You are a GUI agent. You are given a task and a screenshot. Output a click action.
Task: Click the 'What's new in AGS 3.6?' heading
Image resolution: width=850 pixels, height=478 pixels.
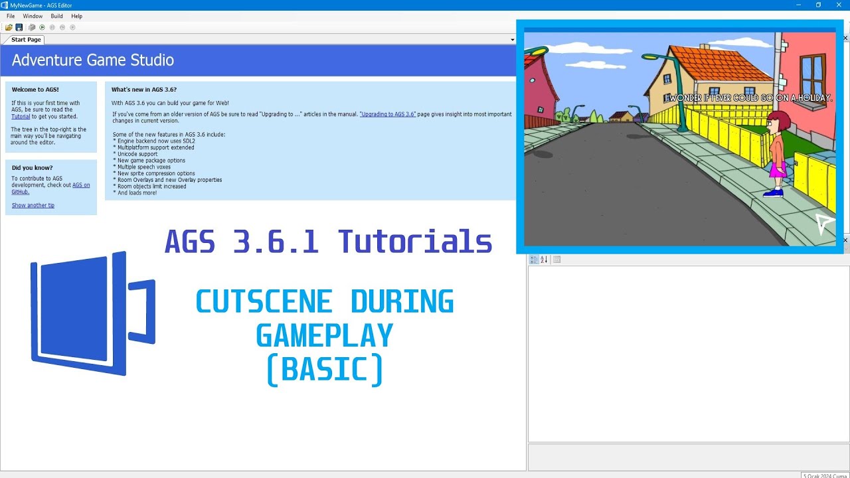[x=144, y=89]
